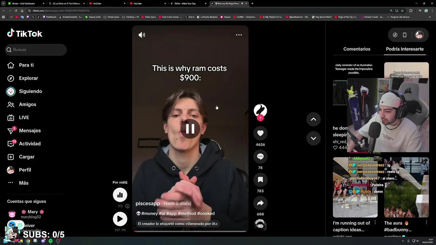Viewport: 436px width, 245px height.
Task: Open the StreamElements bookmark
Action: [71, 17]
